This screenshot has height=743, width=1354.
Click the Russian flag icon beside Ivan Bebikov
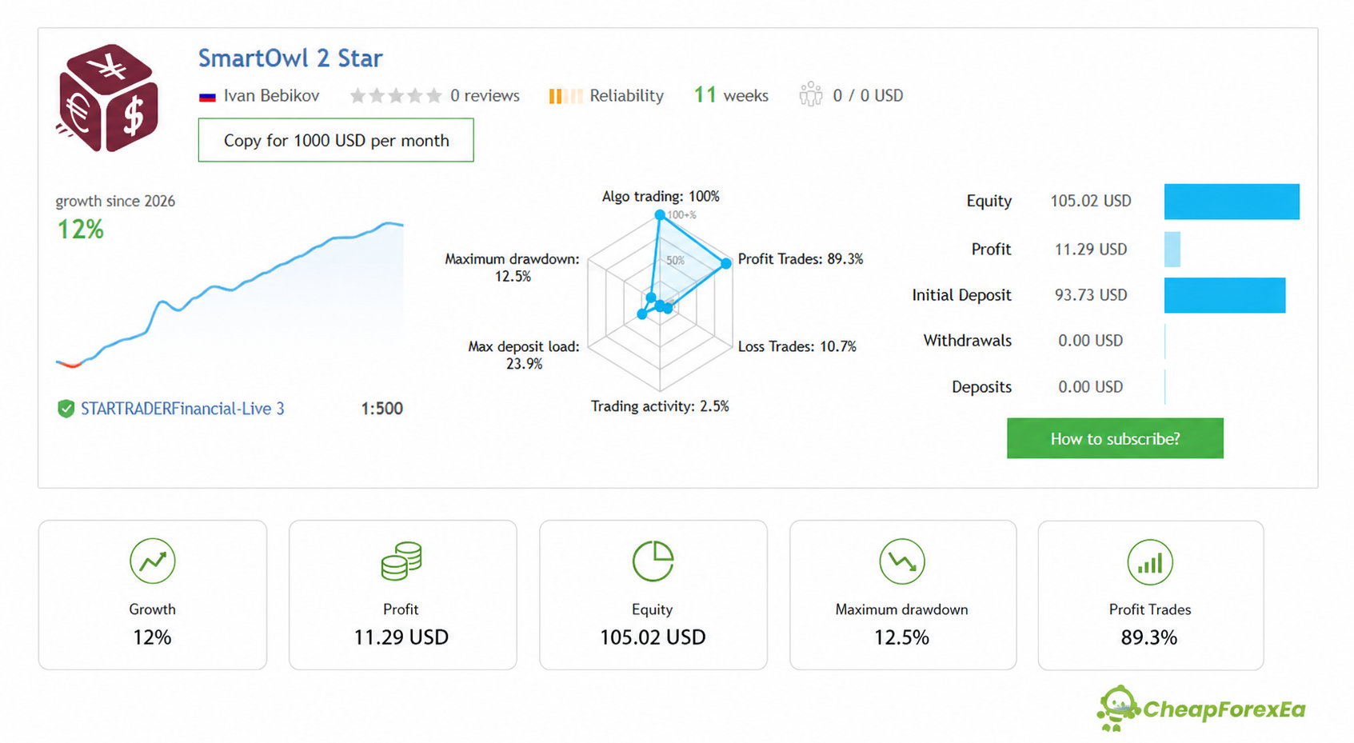207,97
